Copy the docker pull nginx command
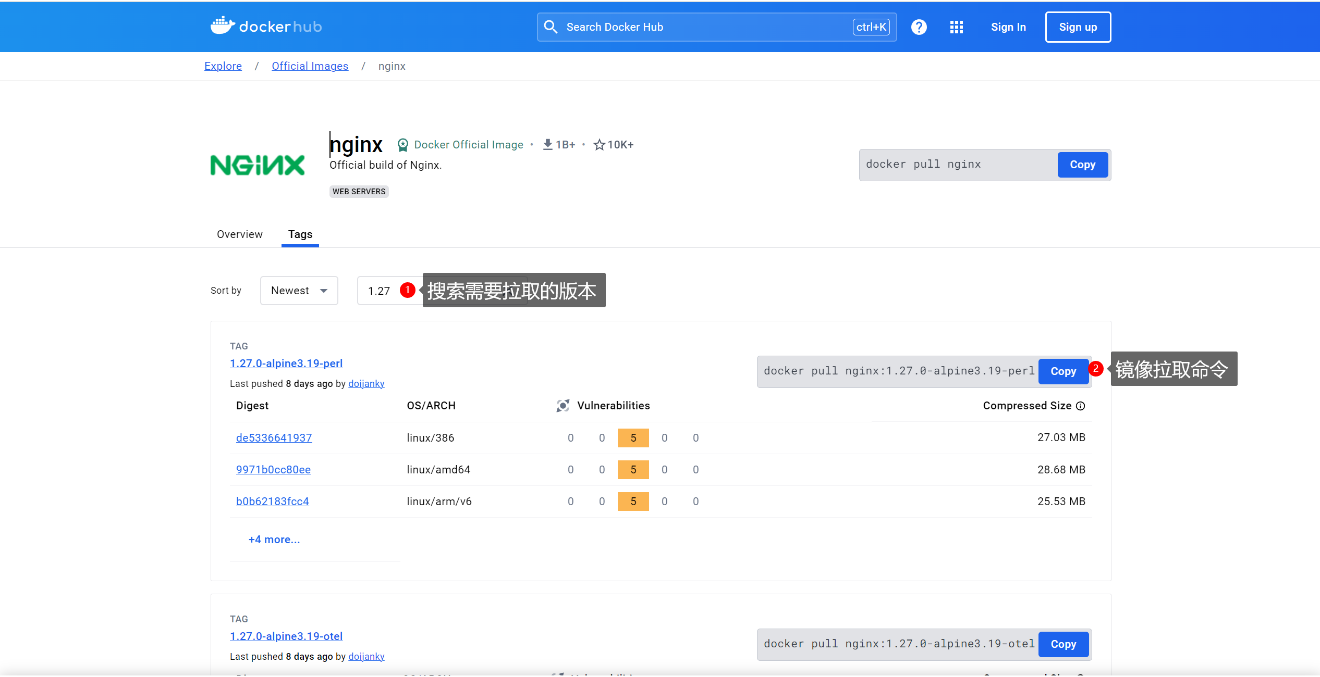This screenshot has height=677, width=1320. pyautogui.click(x=1082, y=165)
